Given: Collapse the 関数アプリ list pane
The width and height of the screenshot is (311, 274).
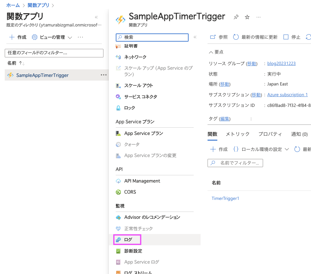Looking at the screenshot, I should pos(96,17).
